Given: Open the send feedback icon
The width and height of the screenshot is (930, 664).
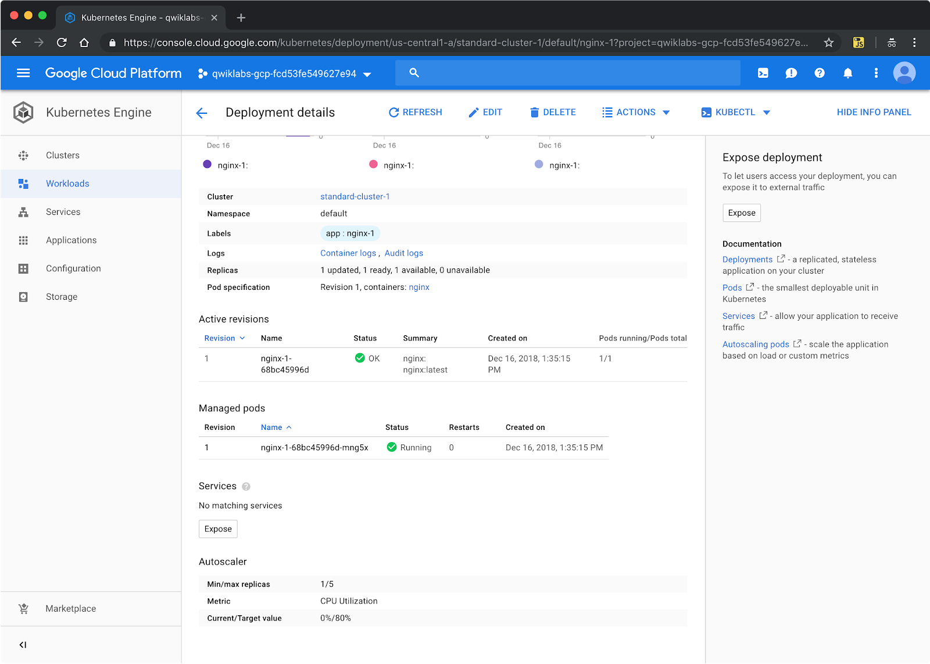Looking at the screenshot, I should (791, 73).
